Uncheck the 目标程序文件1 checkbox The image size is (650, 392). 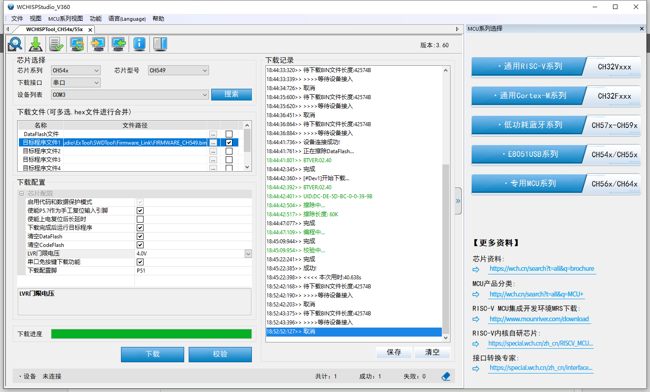pyautogui.click(x=229, y=143)
